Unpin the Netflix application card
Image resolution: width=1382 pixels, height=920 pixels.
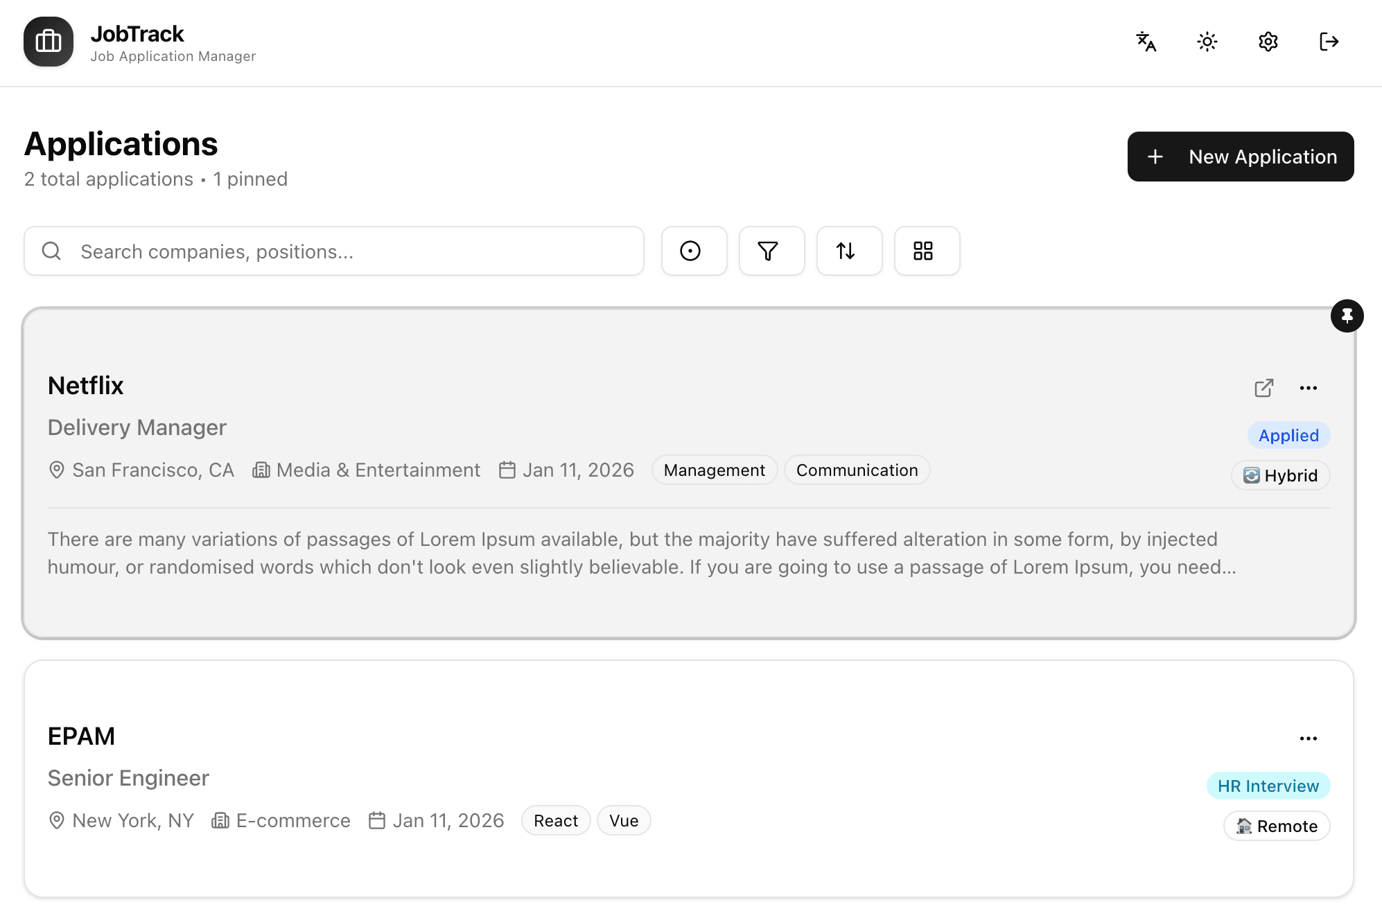click(x=1347, y=315)
